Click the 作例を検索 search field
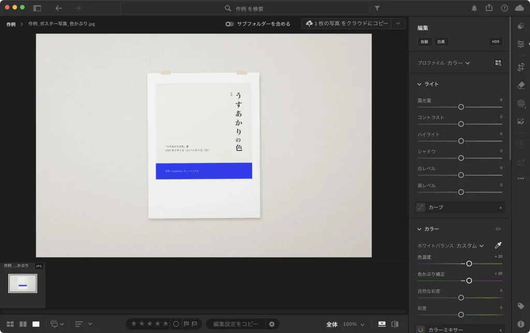 (245, 8)
